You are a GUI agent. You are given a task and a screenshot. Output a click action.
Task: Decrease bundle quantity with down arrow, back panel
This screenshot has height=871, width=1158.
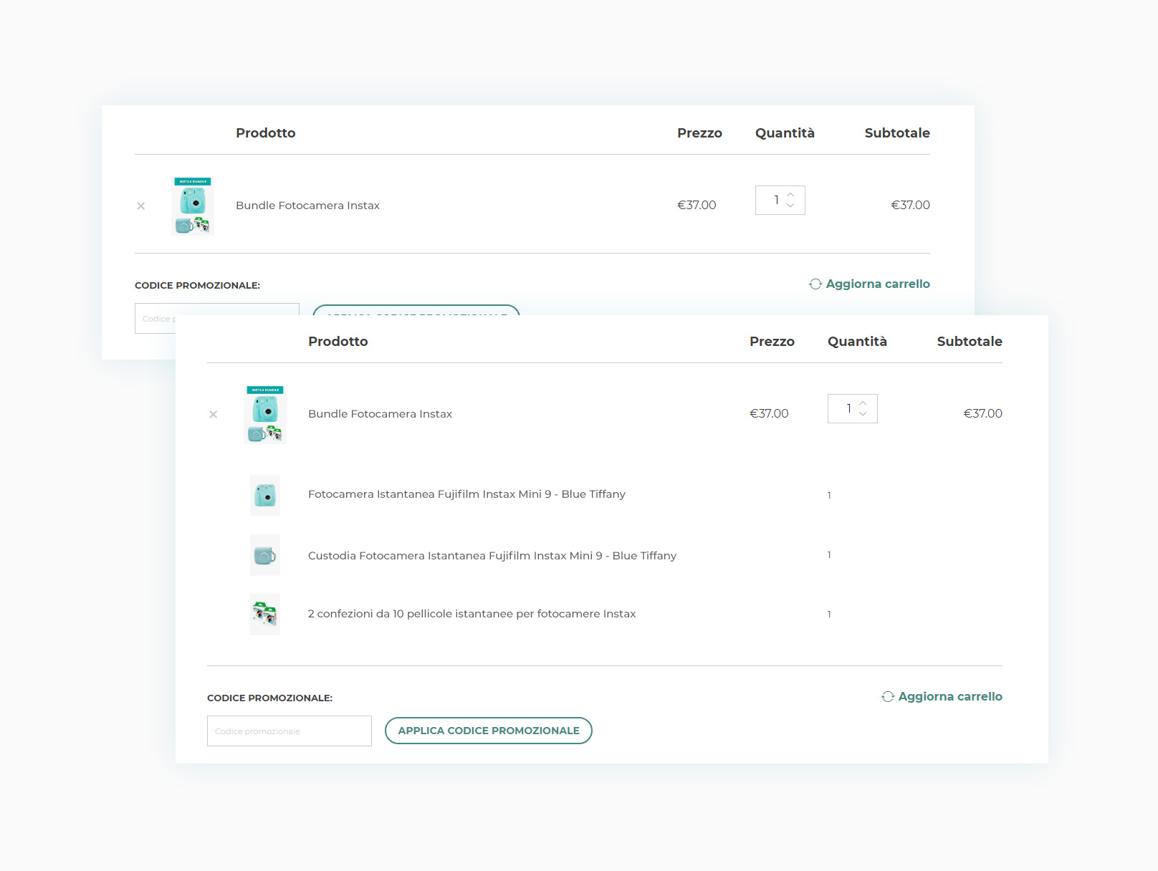pyautogui.click(x=790, y=206)
